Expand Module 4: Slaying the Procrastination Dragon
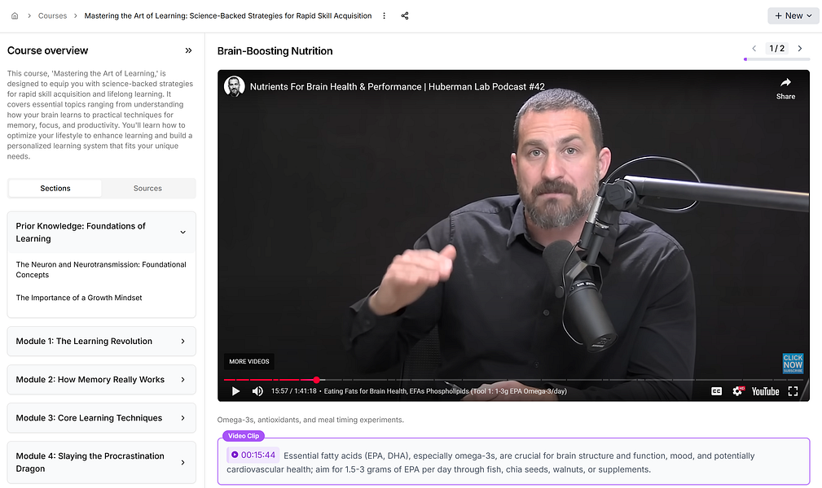 101,462
